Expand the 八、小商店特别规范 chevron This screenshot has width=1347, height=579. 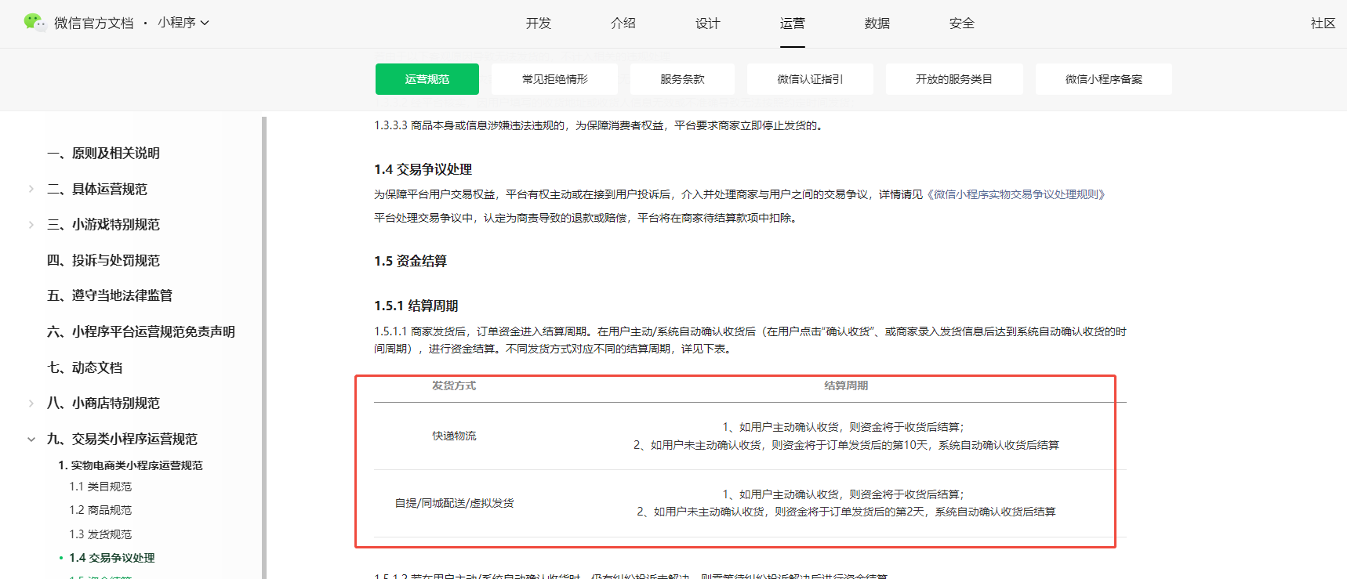tap(31, 403)
